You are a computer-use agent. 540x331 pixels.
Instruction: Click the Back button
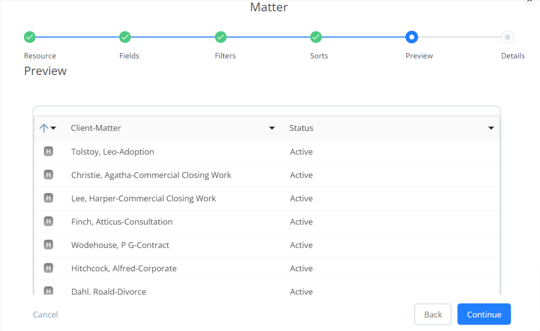click(x=433, y=314)
